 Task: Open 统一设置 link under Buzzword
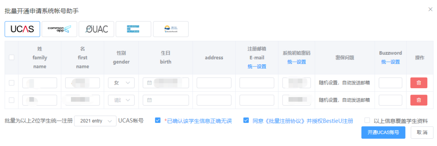390,62
